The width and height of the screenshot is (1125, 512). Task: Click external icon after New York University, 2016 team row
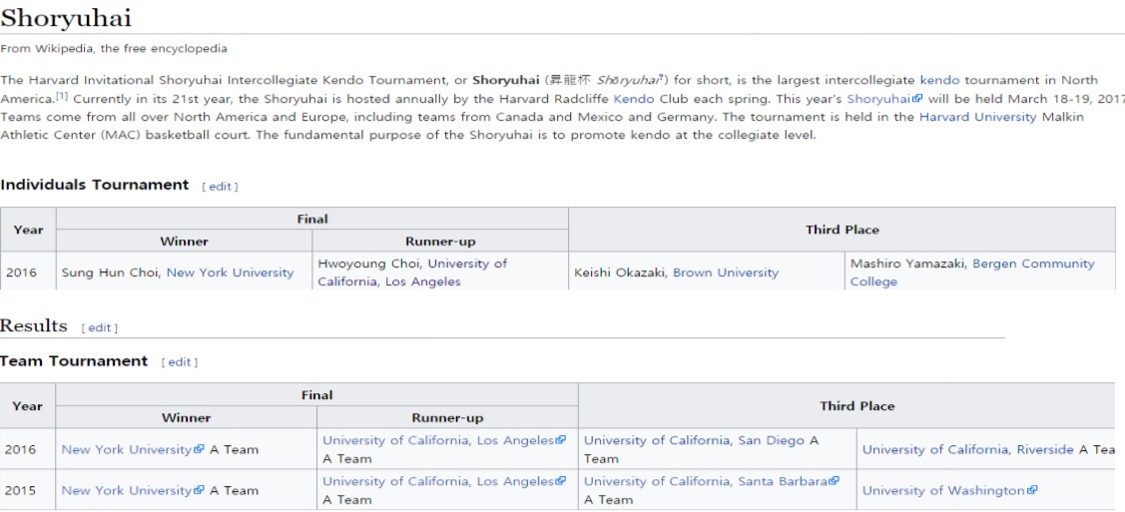tap(200, 449)
